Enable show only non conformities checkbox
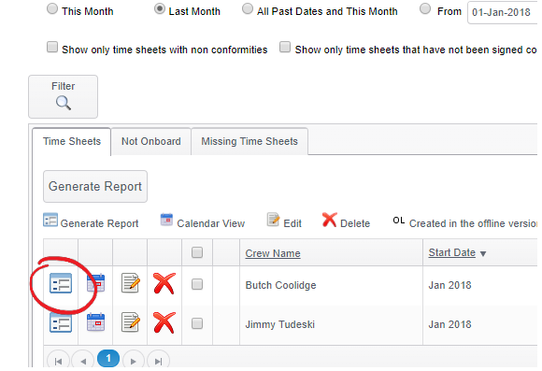542x371 pixels. [52, 47]
